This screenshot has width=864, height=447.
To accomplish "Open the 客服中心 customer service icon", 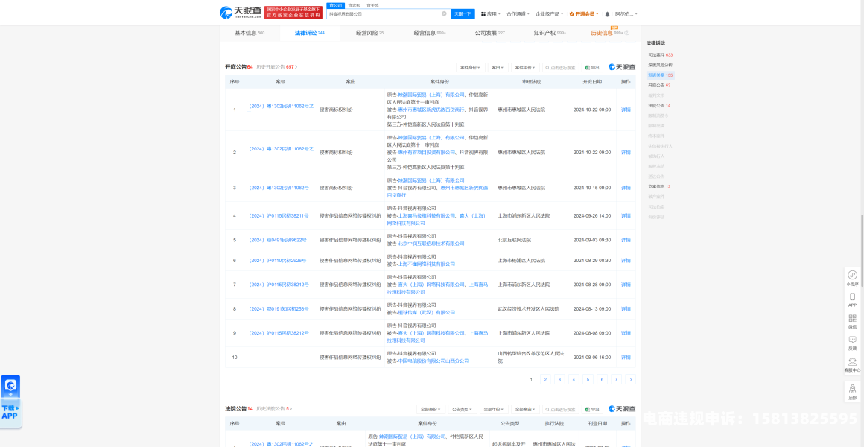I will (x=852, y=364).
